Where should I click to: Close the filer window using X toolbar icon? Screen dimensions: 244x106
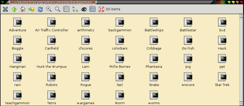(5, 9)
